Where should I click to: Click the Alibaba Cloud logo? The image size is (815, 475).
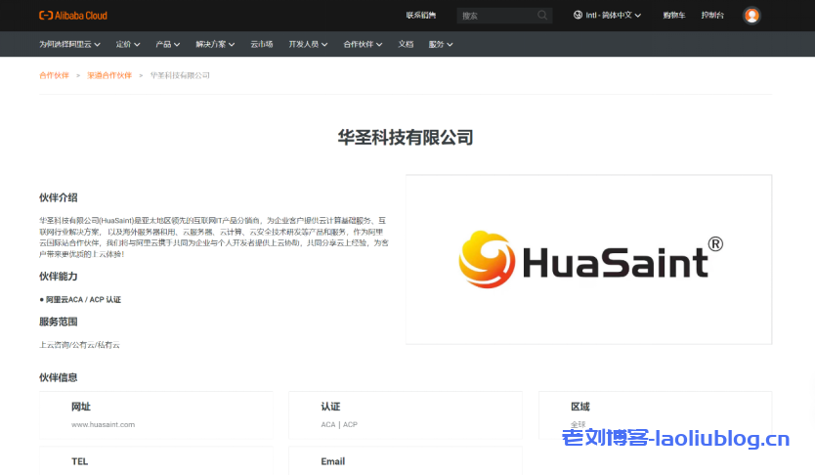[x=73, y=16]
